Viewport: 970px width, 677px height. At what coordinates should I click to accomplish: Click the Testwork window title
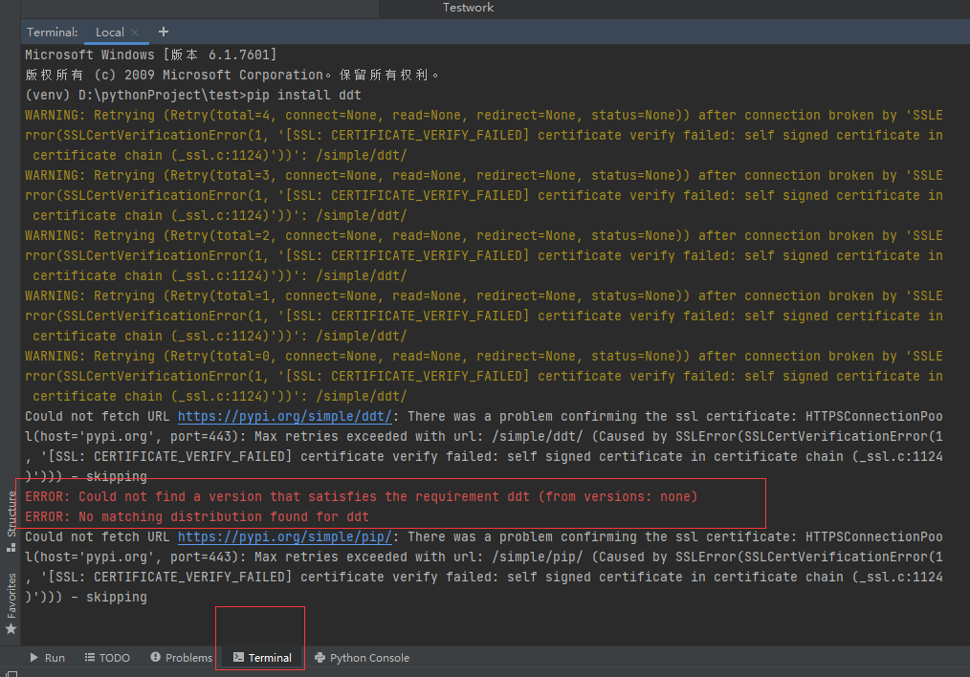point(469,8)
